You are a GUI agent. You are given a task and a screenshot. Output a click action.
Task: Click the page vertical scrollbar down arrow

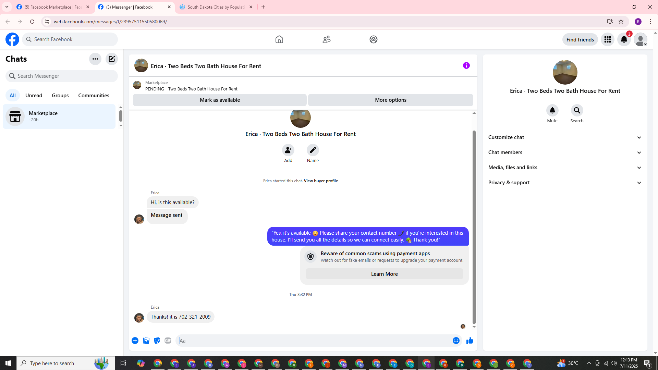(655, 353)
